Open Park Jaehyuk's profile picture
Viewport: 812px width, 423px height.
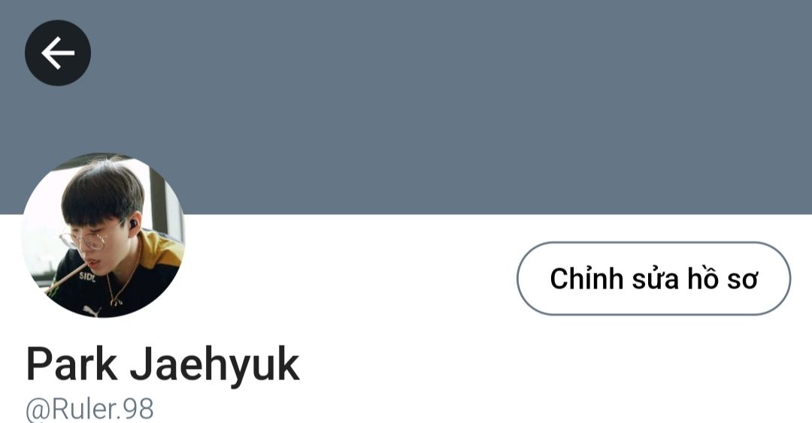click(103, 236)
